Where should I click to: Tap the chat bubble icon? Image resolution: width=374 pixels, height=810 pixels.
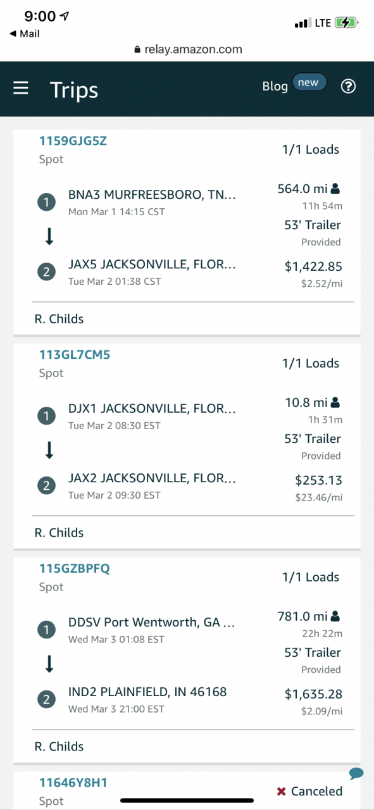[x=356, y=773]
